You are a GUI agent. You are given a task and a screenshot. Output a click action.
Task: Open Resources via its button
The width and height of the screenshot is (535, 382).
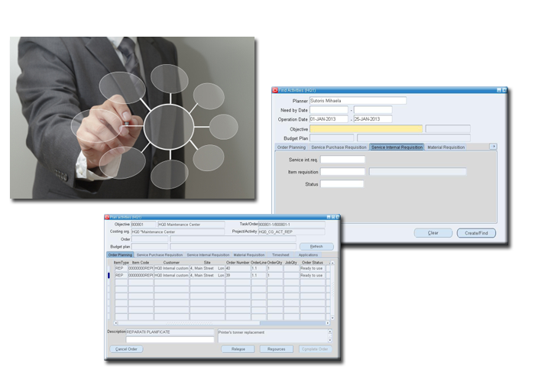click(x=276, y=349)
